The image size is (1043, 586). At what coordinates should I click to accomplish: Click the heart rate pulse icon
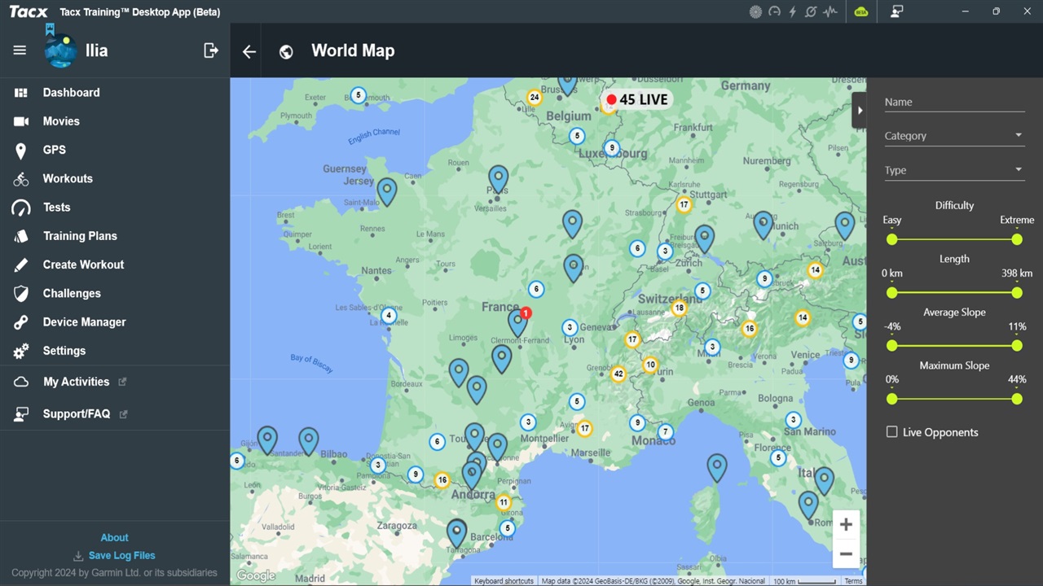click(830, 11)
